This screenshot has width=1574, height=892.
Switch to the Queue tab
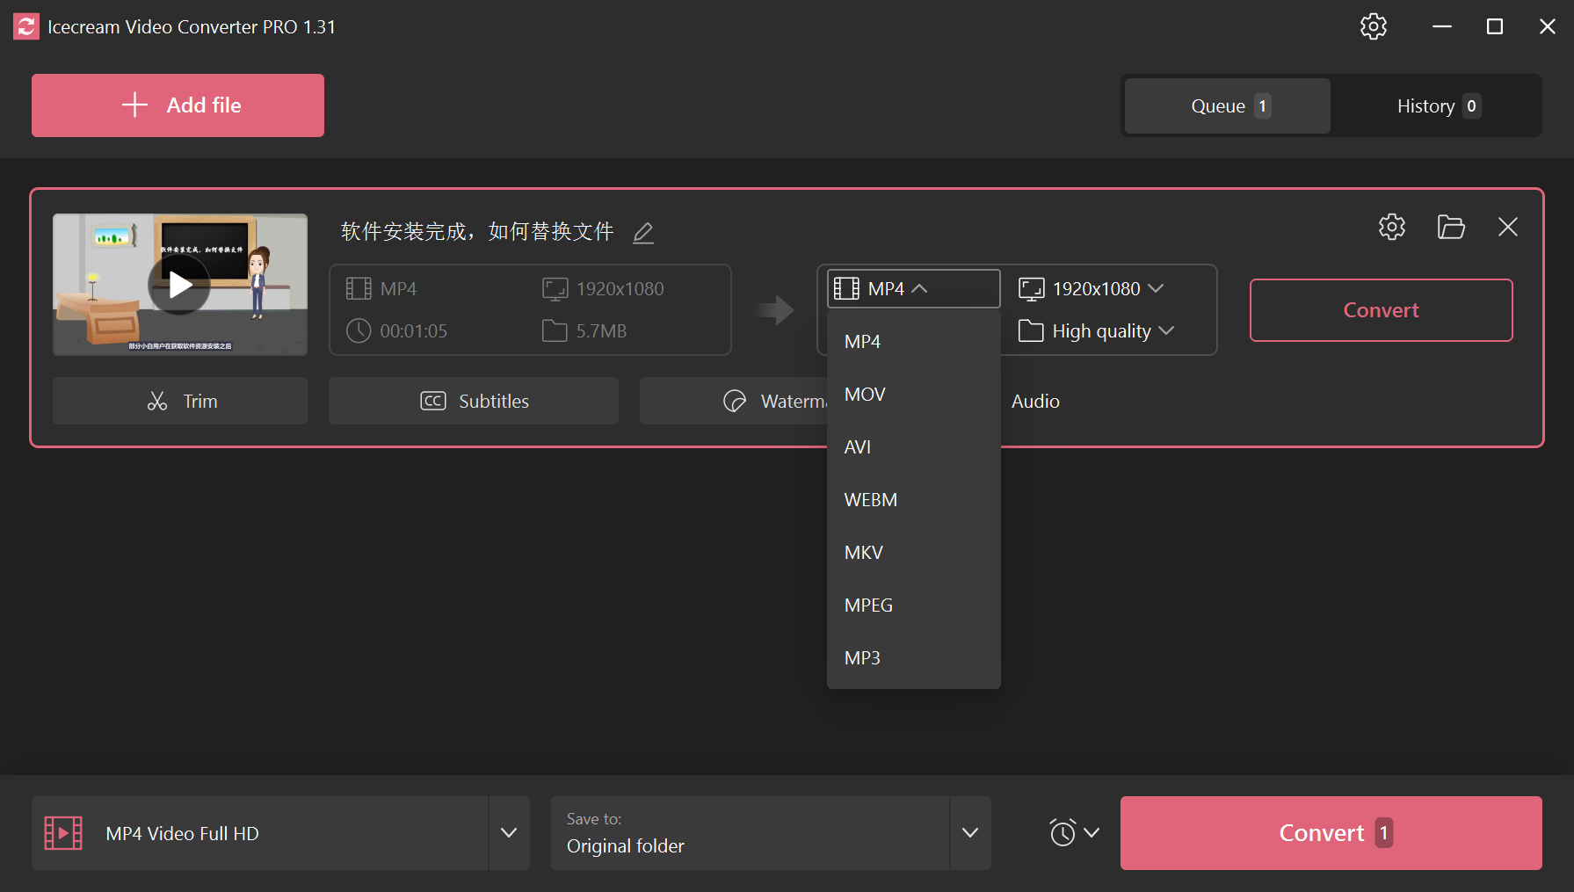point(1228,105)
